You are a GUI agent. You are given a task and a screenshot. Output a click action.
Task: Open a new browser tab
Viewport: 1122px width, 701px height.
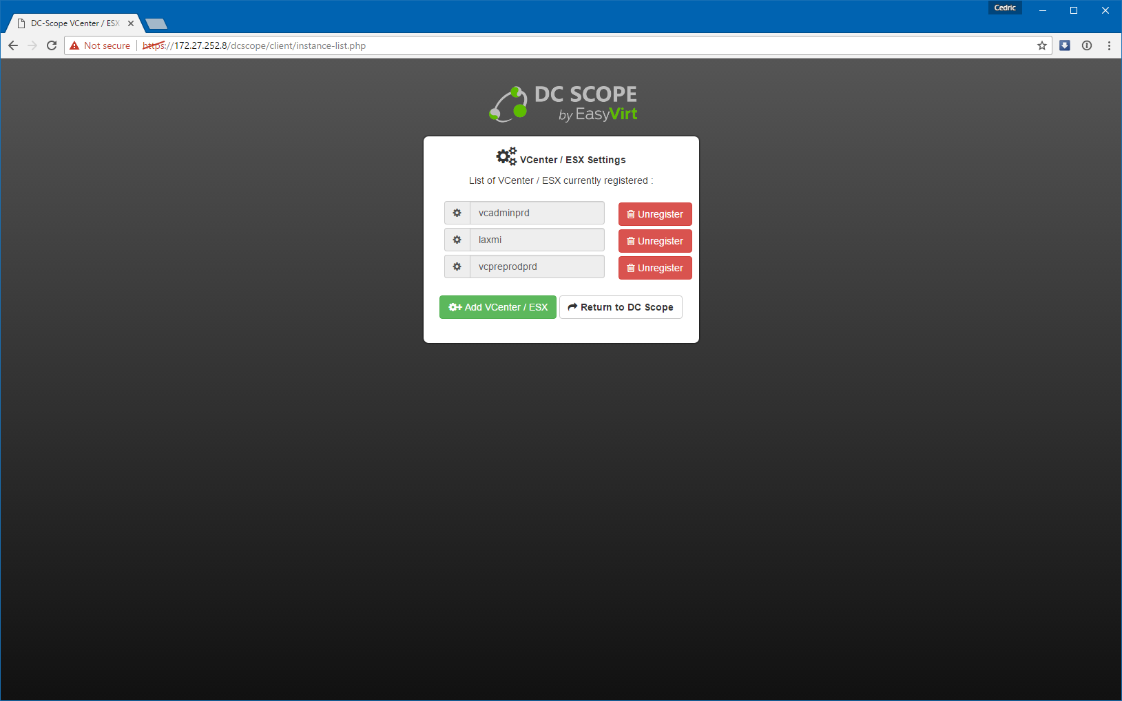pos(156,24)
